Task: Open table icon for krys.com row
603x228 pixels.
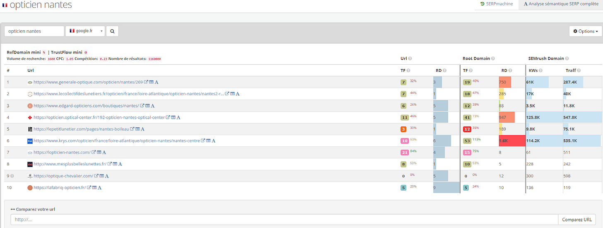Action: tap(208, 141)
